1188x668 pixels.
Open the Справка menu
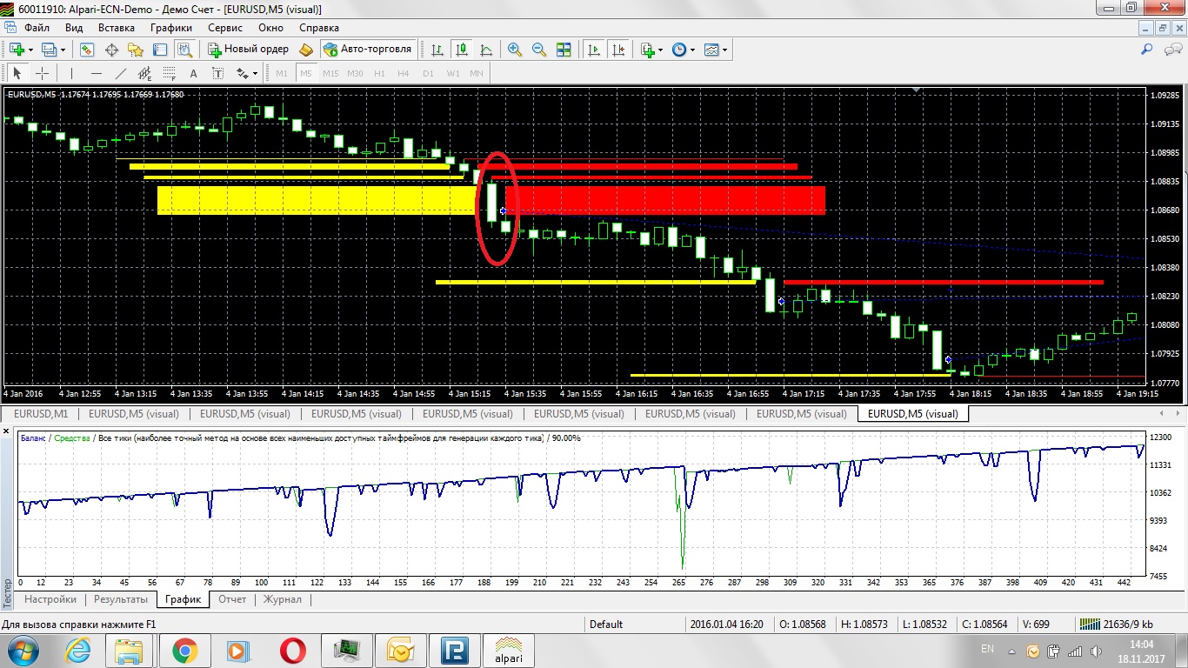click(318, 28)
